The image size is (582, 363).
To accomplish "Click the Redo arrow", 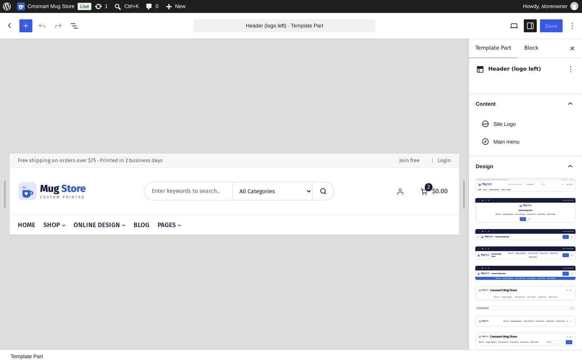I will pos(58,26).
